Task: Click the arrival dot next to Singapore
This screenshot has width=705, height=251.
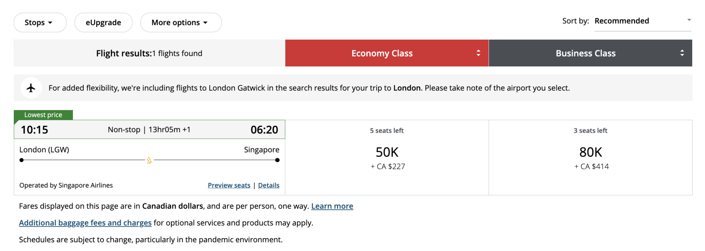Action: pyautogui.click(x=277, y=159)
